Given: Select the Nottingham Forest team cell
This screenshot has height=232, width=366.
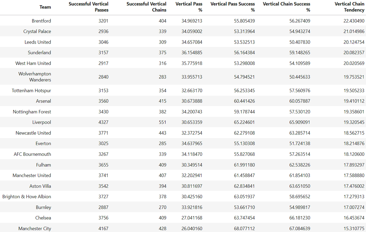Looking at the screenshot, I should (32, 112).
